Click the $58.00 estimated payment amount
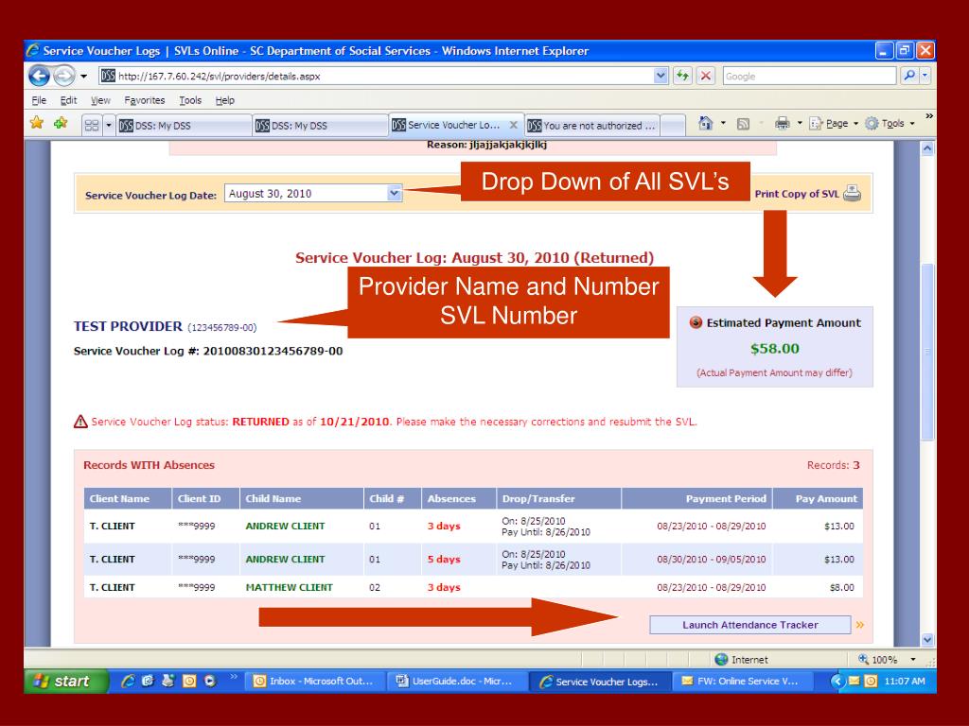The height and width of the screenshot is (726, 969). 774,349
